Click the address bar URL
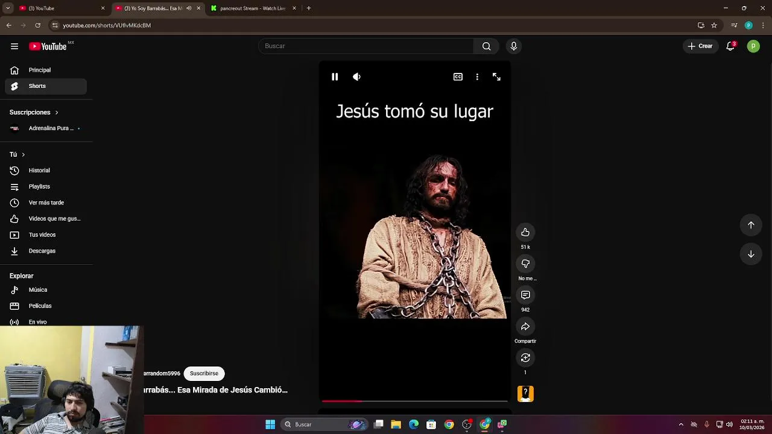Screen dimensions: 772x434 pyautogui.click(x=107, y=25)
